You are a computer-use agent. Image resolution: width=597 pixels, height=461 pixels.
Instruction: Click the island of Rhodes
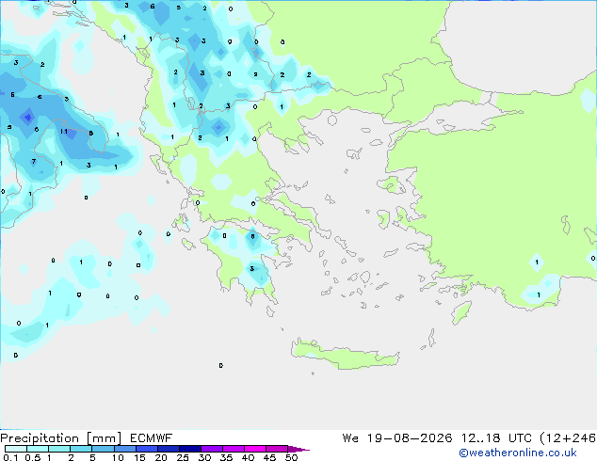tap(461, 312)
